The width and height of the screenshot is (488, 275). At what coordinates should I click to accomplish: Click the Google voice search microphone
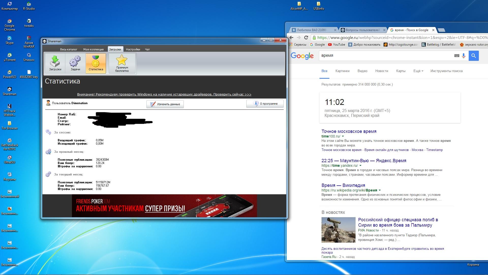[x=464, y=56]
